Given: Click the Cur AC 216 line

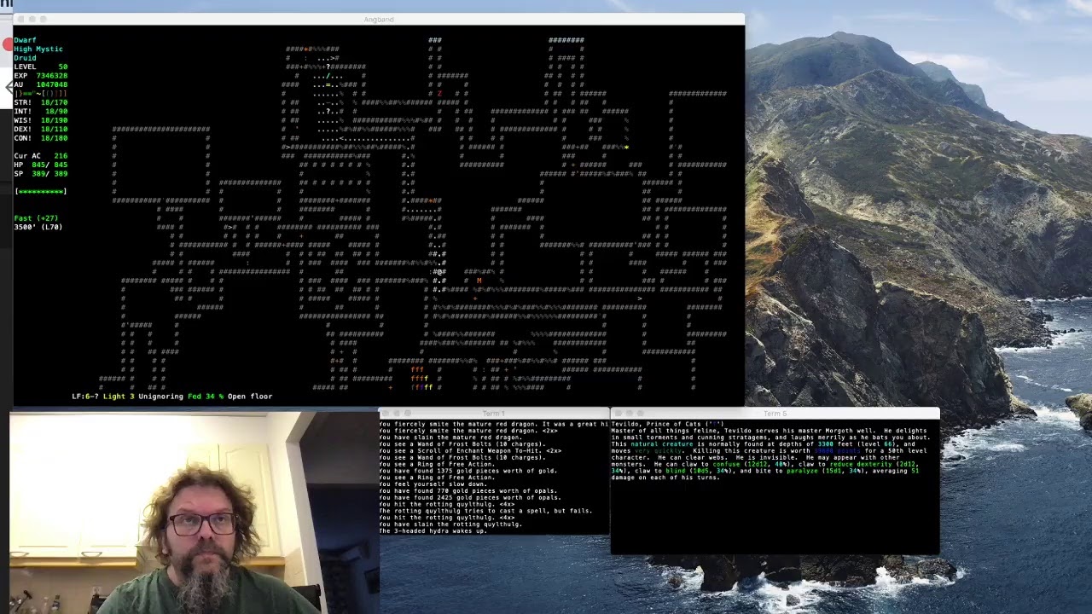Looking at the screenshot, I should click(40, 156).
